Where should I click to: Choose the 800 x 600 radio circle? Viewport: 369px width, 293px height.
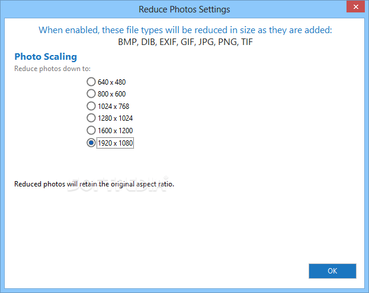pyautogui.click(x=91, y=94)
